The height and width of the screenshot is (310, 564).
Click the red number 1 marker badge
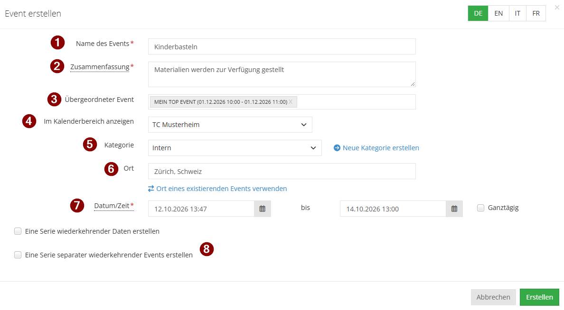coord(57,43)
